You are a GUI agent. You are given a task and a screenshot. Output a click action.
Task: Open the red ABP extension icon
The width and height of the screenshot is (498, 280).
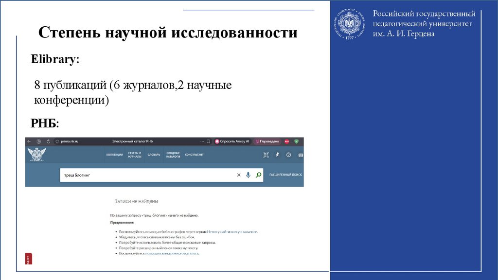point(287,141)
